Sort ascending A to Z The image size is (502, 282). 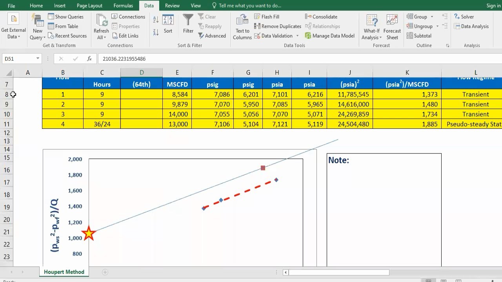click(156, 19)
